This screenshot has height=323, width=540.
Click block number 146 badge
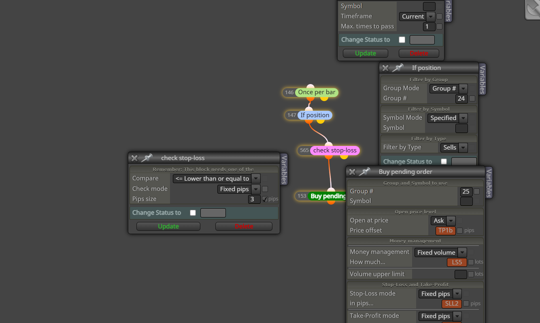289,93
